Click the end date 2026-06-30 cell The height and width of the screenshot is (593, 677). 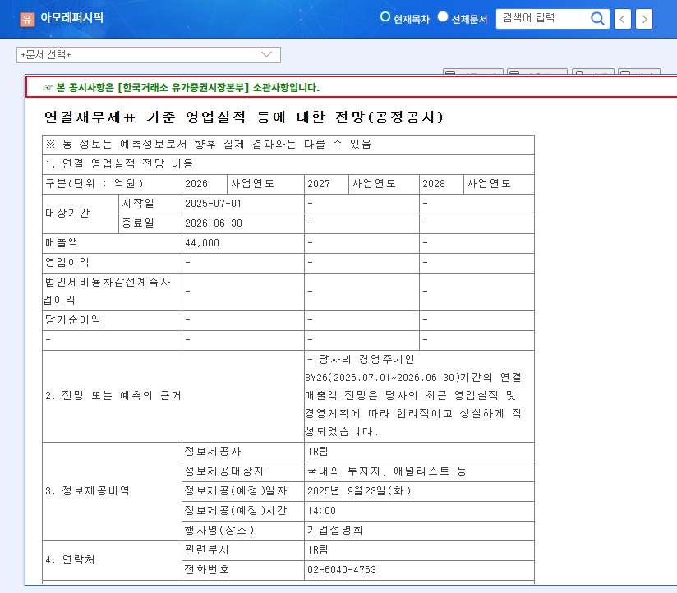coord(243,223)
